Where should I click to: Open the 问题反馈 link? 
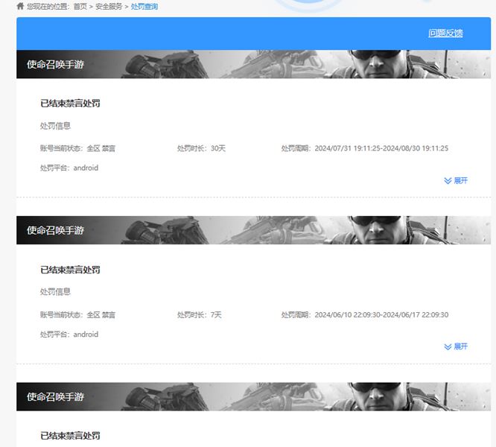point(445,33)
